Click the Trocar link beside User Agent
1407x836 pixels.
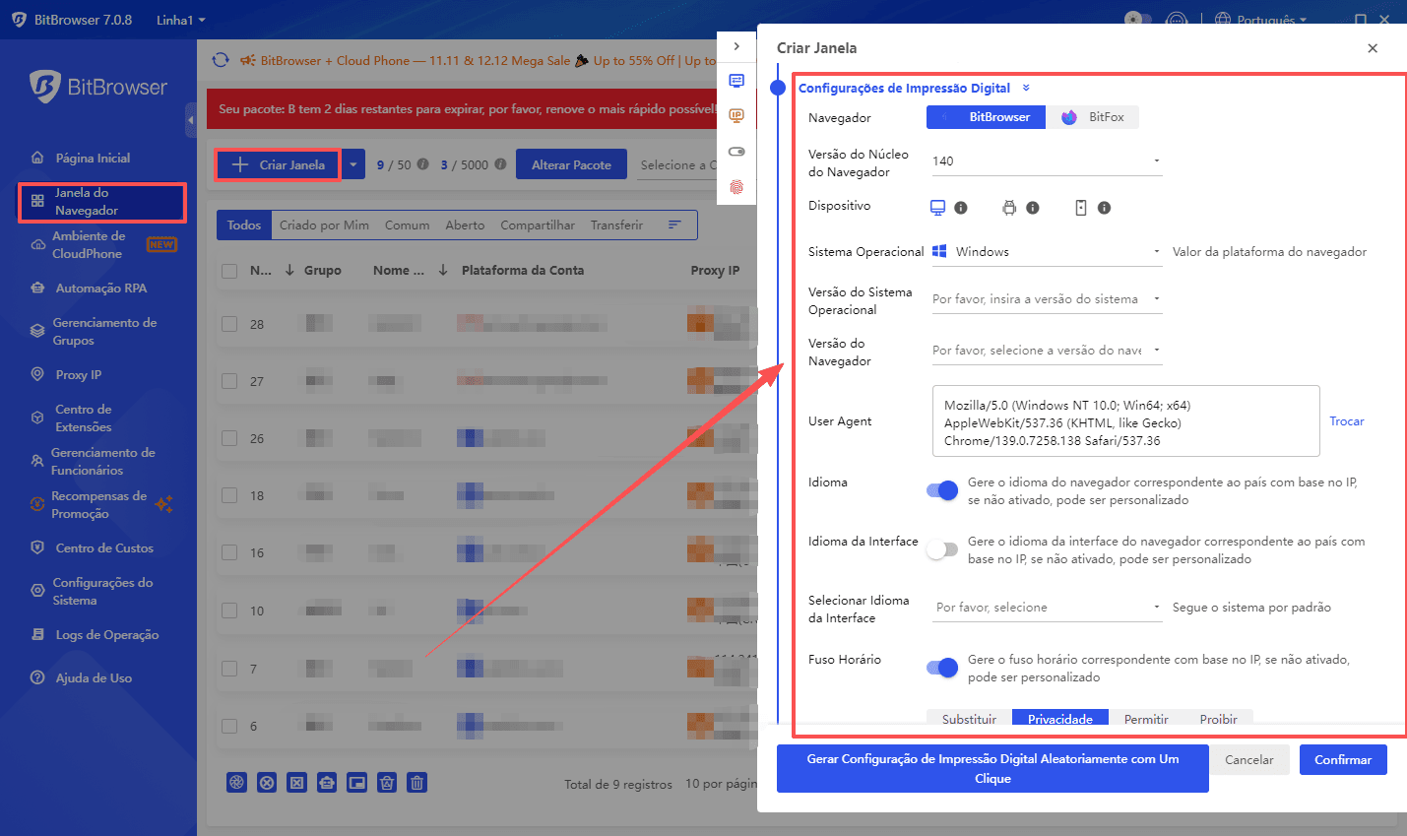1346,421
